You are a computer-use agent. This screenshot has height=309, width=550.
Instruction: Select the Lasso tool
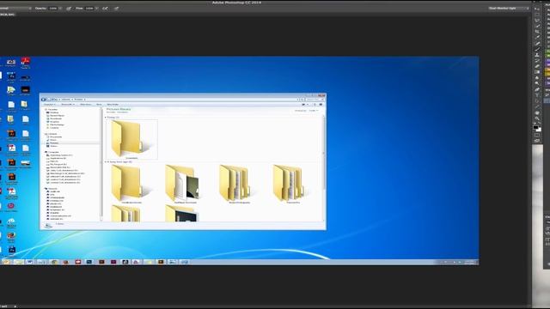537,20
